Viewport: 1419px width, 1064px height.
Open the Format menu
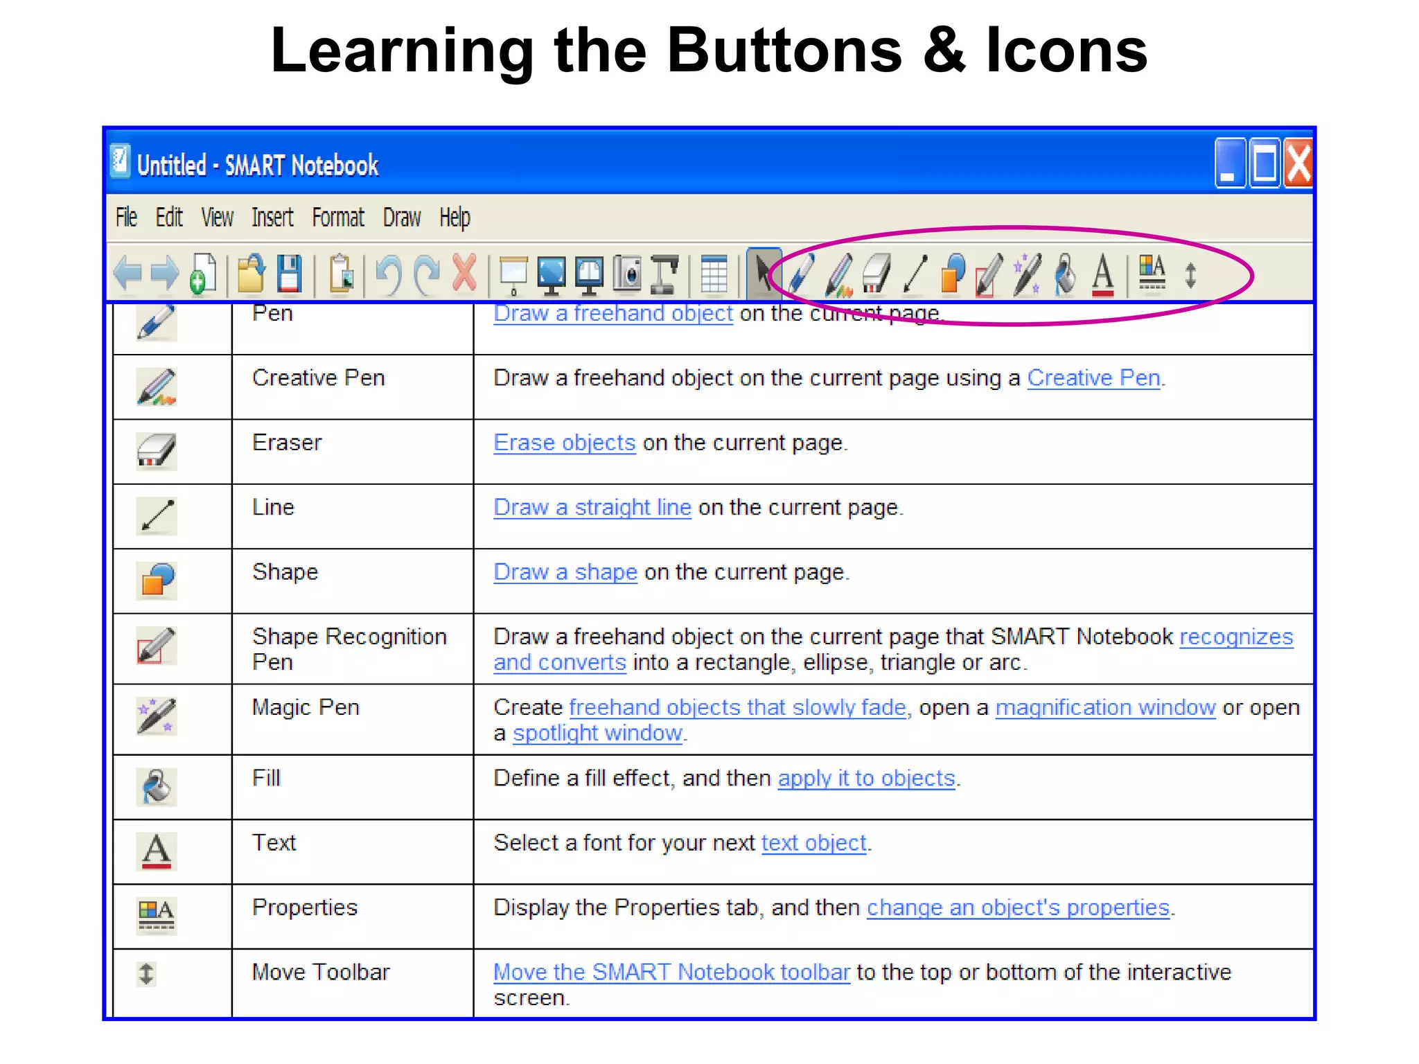(x=338, y=218)
